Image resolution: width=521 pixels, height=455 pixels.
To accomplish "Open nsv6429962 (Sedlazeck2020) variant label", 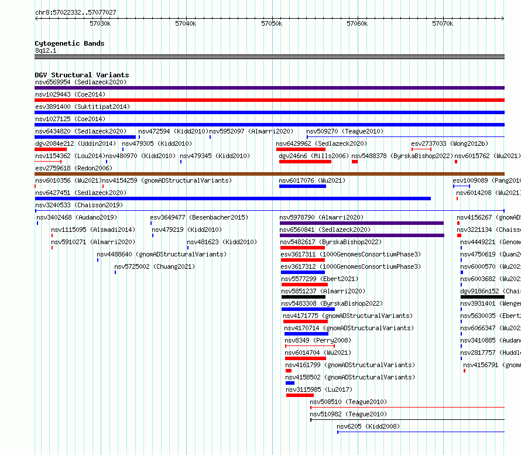I will pos(321,143).
